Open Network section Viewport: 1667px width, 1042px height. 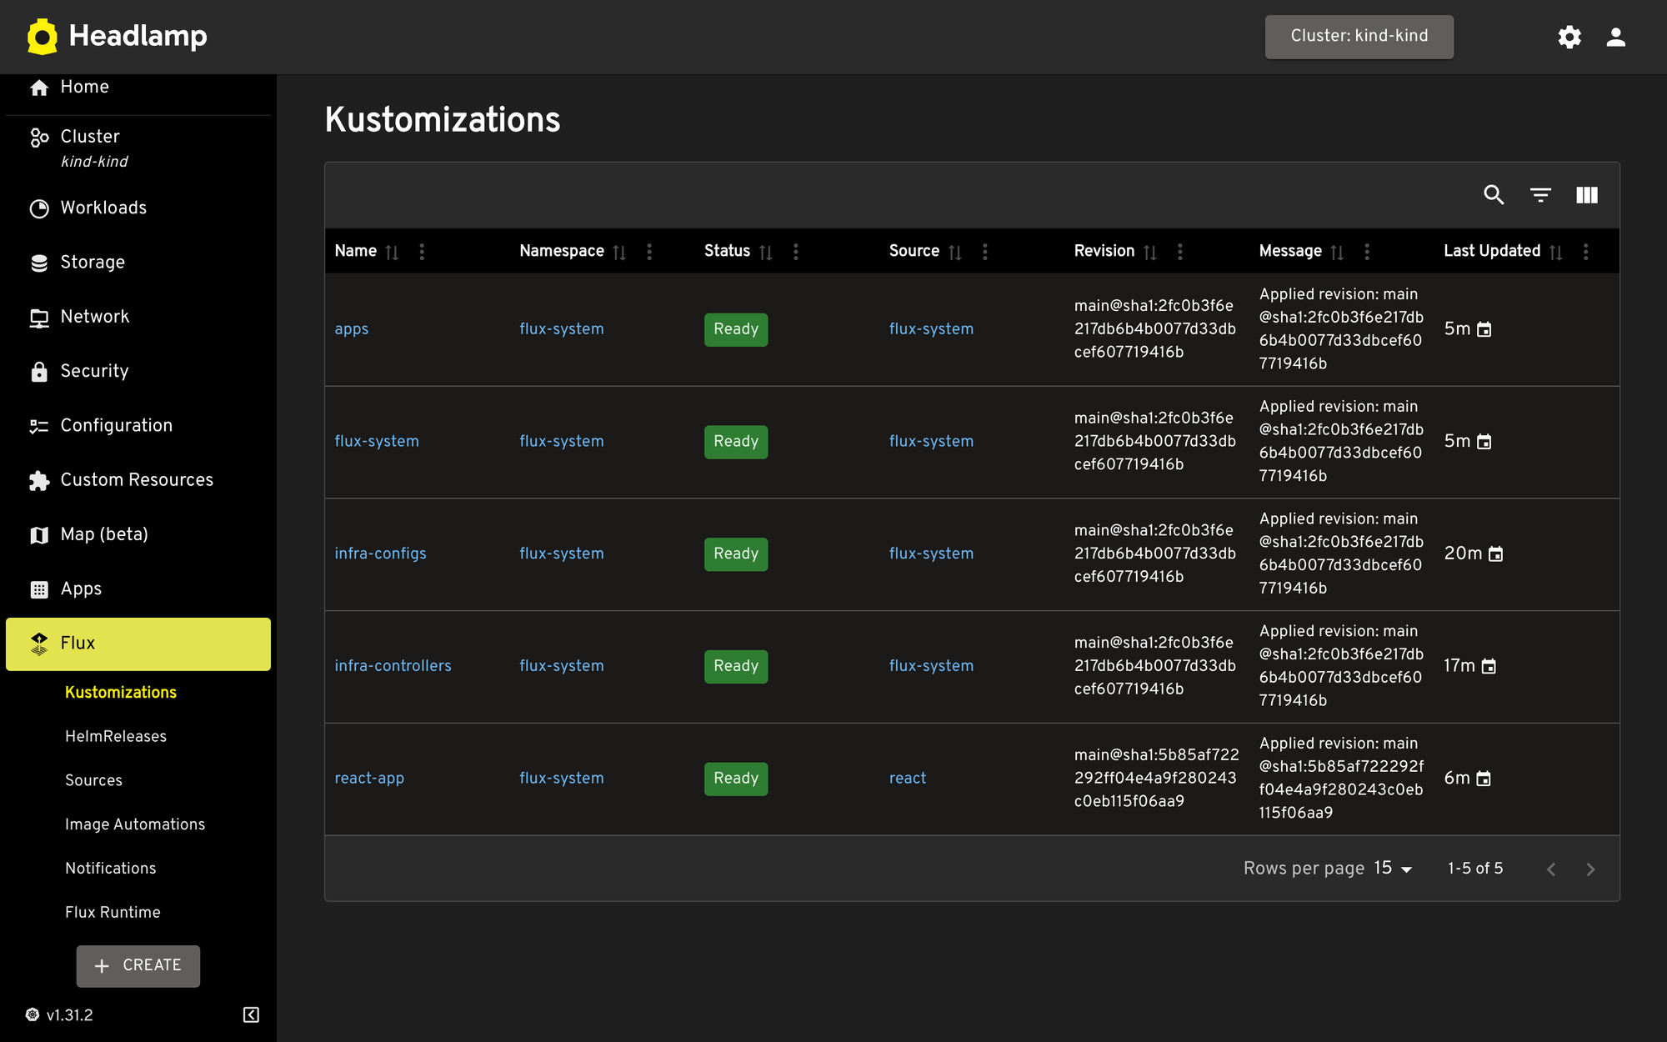[138, 317]
